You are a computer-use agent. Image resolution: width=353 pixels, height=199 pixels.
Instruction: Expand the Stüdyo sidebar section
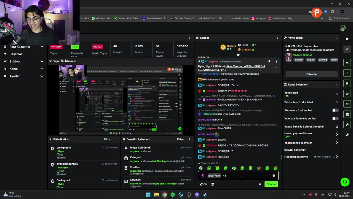pyautogui.click(x=42, y=61)
